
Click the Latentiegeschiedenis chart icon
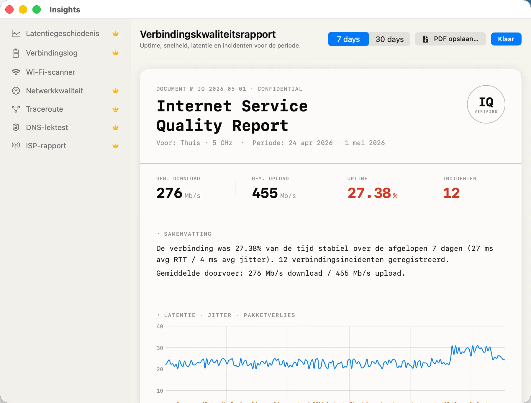click(16, 34)
